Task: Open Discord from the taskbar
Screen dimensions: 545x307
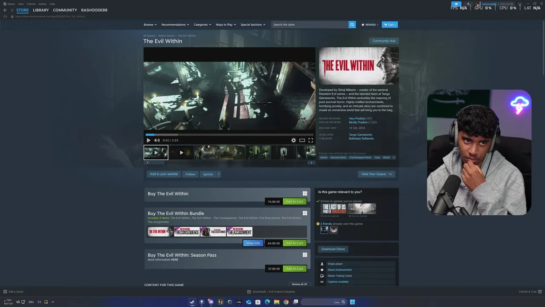Action: pyautogui.click(x=211, y=302)
